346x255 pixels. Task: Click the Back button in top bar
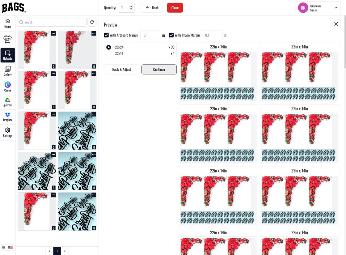[152, 8]
